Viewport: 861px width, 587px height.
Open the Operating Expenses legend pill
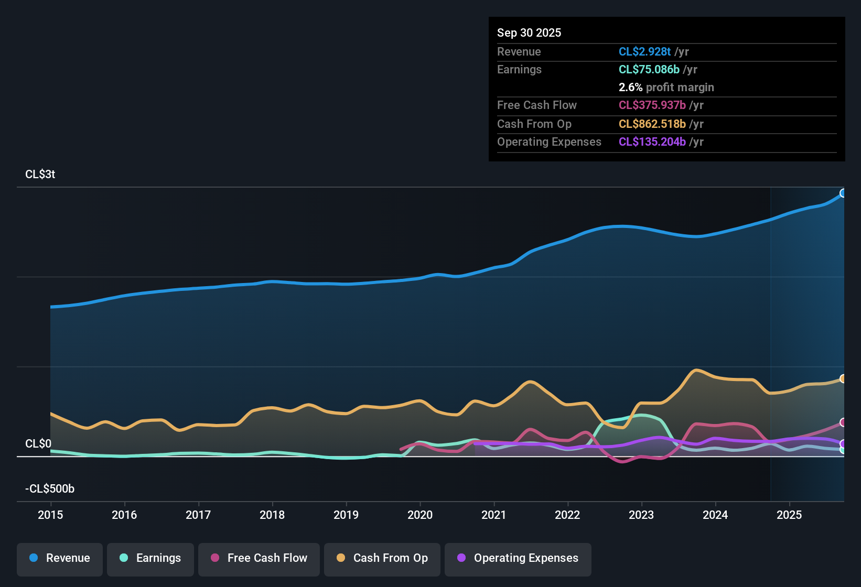[518, 558]
